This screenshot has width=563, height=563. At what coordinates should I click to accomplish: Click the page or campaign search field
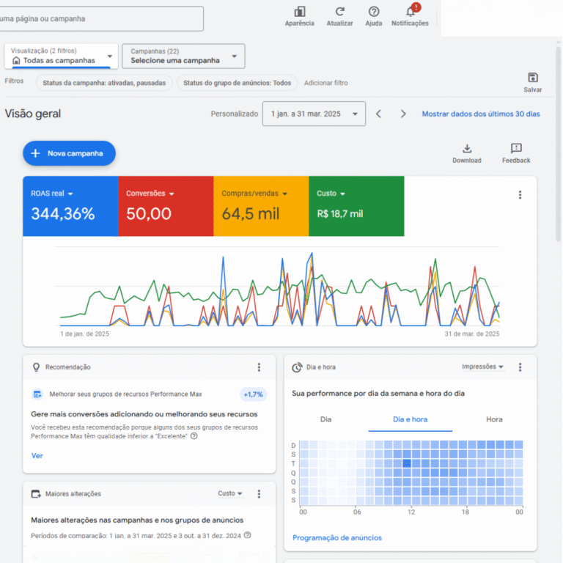pos(101,18)
